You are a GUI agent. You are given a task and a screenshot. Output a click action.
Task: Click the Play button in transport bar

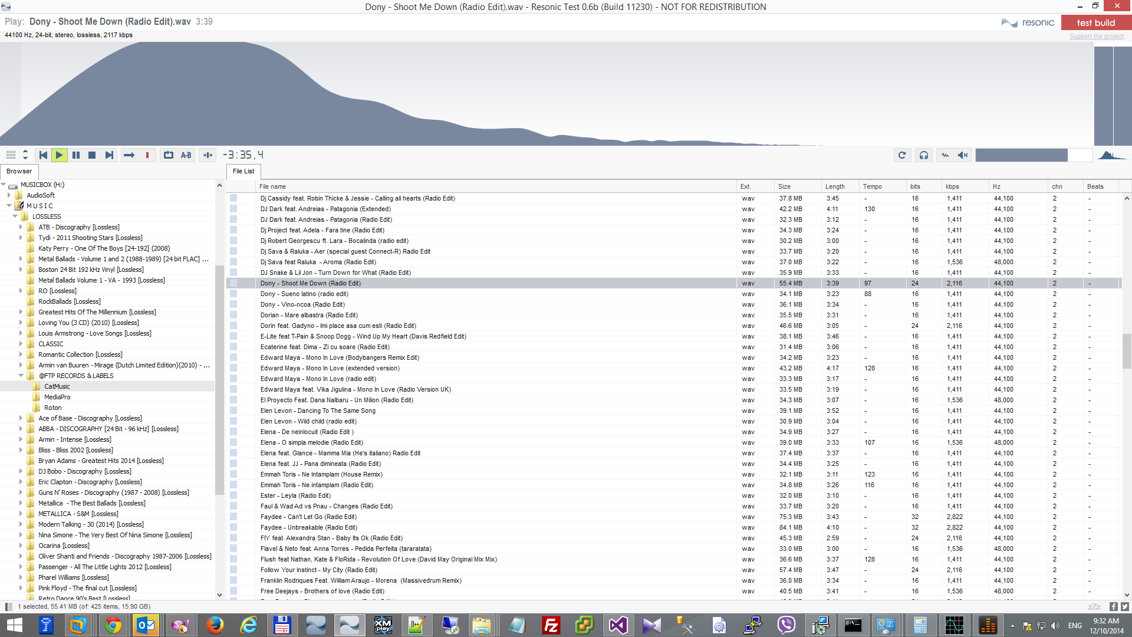click(59, 155)
